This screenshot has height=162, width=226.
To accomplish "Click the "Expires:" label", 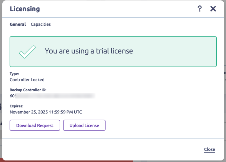I will pyautogui.click(x=17, y=106).
